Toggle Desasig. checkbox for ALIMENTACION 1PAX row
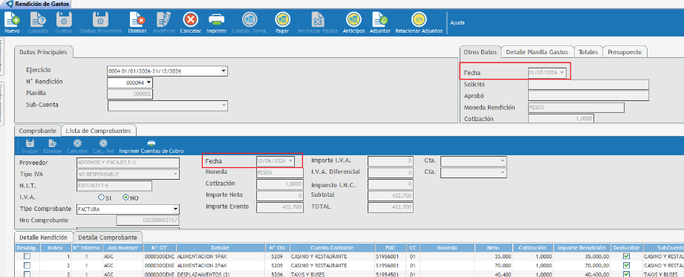The image size is (684, 277). (x=27, y=256)
